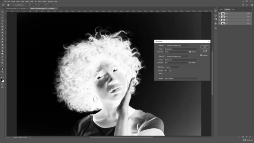
Task: Hide the Red channel visibility eye
Action: click(219, 17)
